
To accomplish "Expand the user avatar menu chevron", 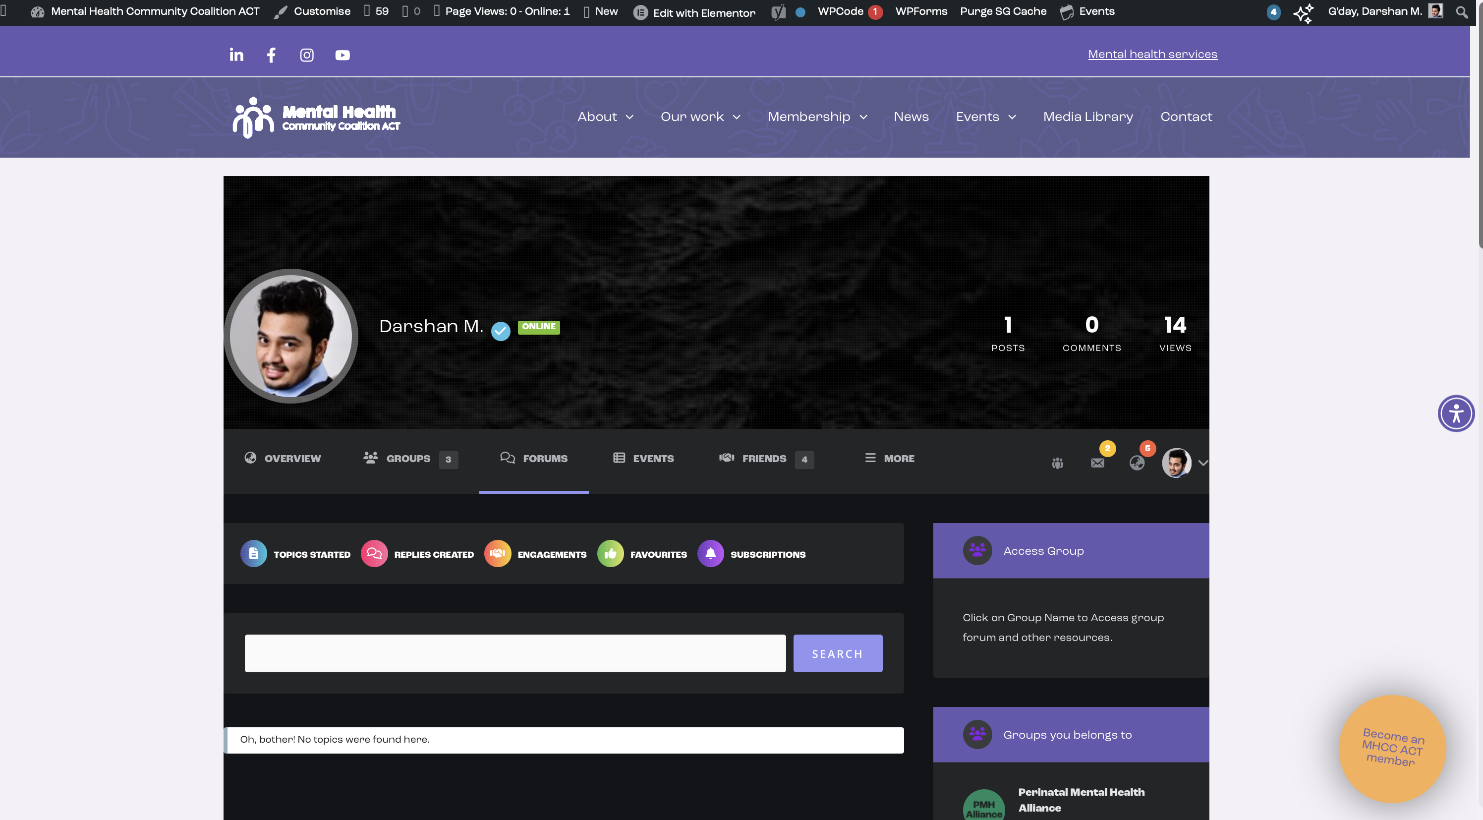I will (1202, 463).
